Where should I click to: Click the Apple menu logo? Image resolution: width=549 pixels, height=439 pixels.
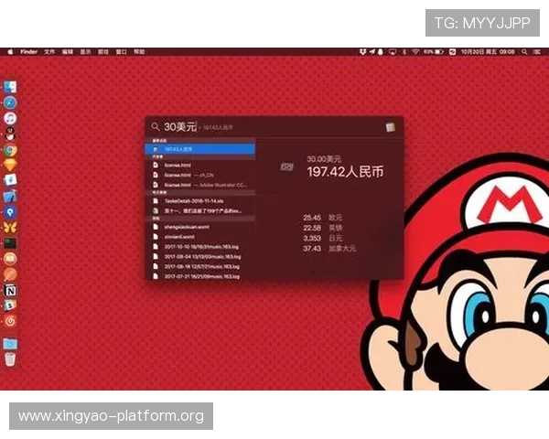tap(10, 52)
